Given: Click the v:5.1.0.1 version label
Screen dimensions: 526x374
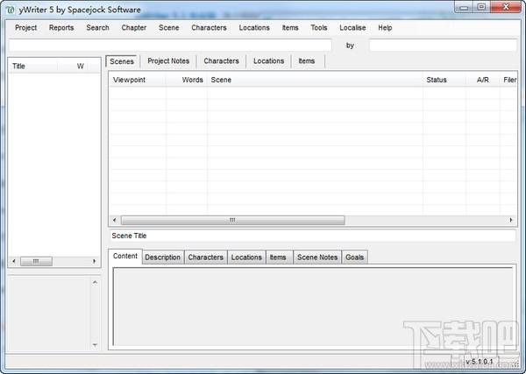Looking at the screenshot, I should 480,362.
